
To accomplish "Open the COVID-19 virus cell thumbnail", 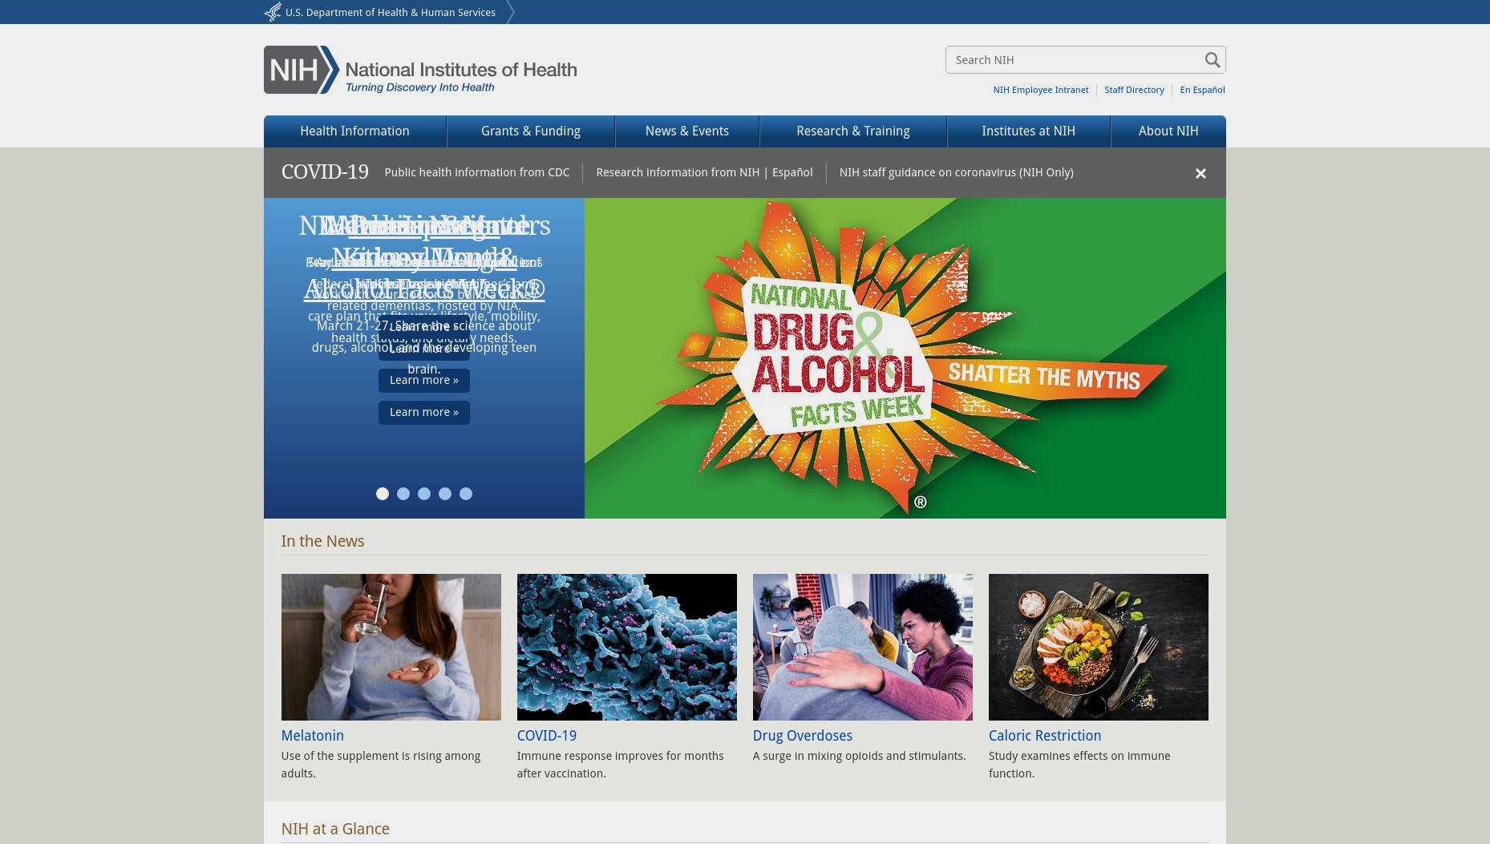I will (x=627, y=647).
